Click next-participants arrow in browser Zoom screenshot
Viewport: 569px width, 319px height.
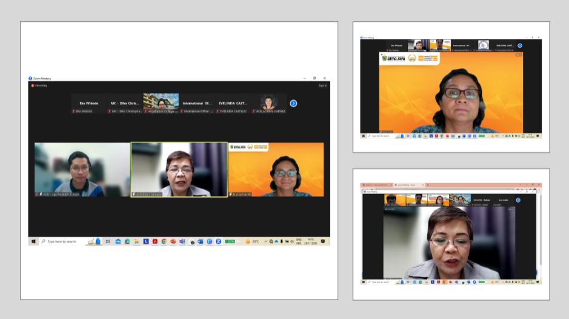pos(518,200)
